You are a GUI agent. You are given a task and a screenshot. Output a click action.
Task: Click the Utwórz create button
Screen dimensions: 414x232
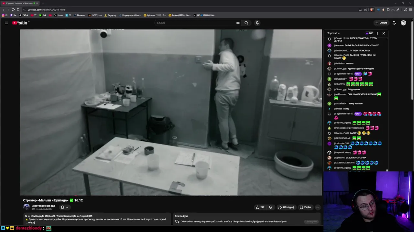pyautogui.click(x=381, y=23)
